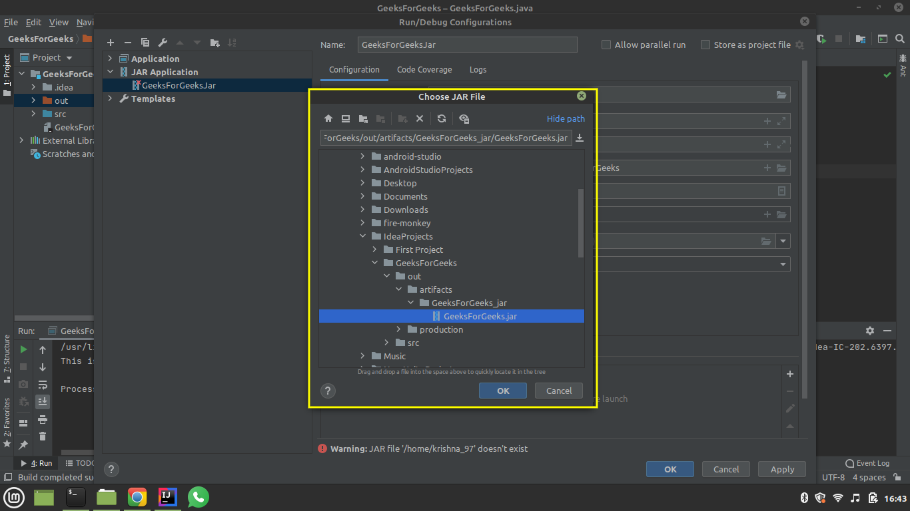Collapse the IdeaProjects folder in chooser
Image resolution: width=910 pixels, height=511 pixels.
click(x=363, y=236)
